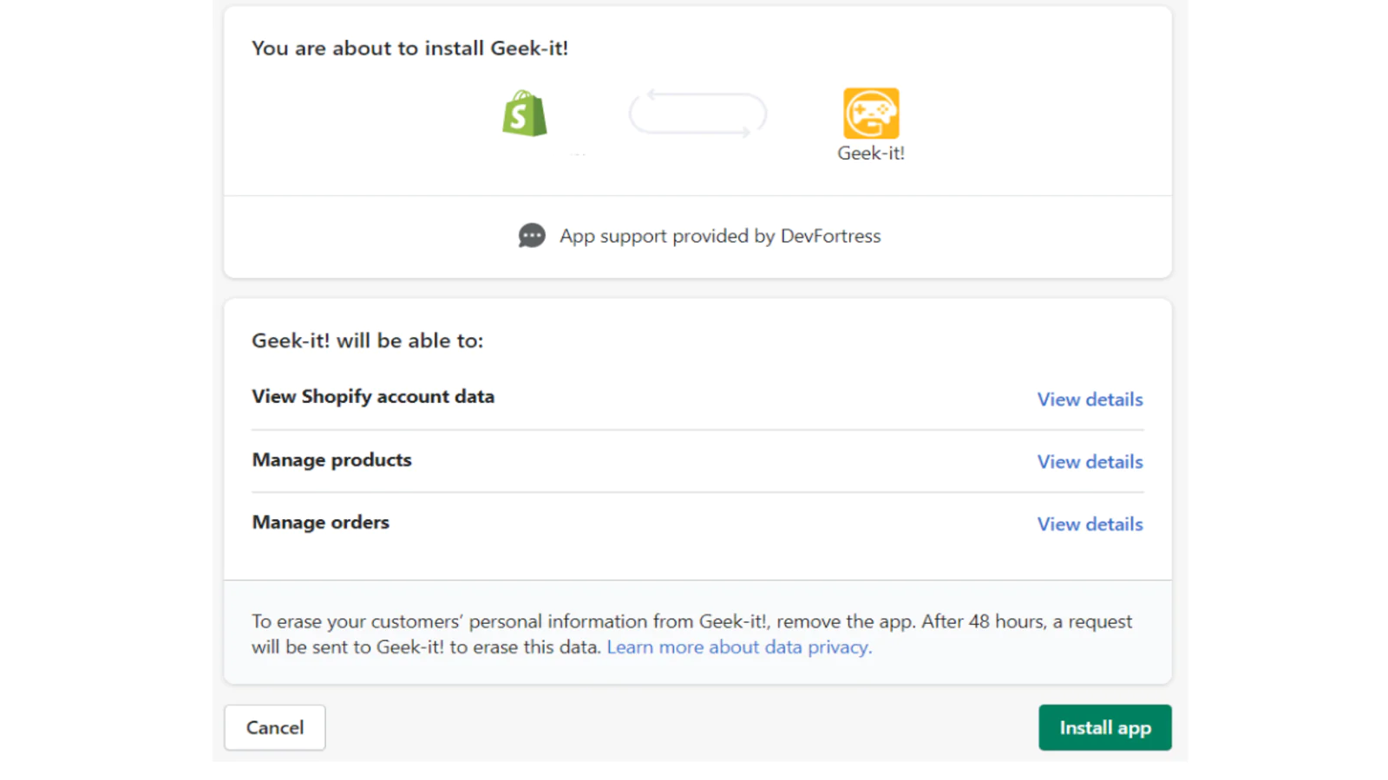View details for Manage orders
This screenshot has height=780, width=1388.
[1090, 524]
